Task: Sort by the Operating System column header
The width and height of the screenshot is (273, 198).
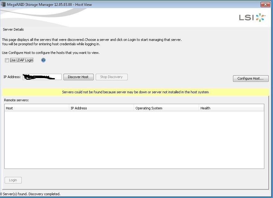Action: pos(166,108)
